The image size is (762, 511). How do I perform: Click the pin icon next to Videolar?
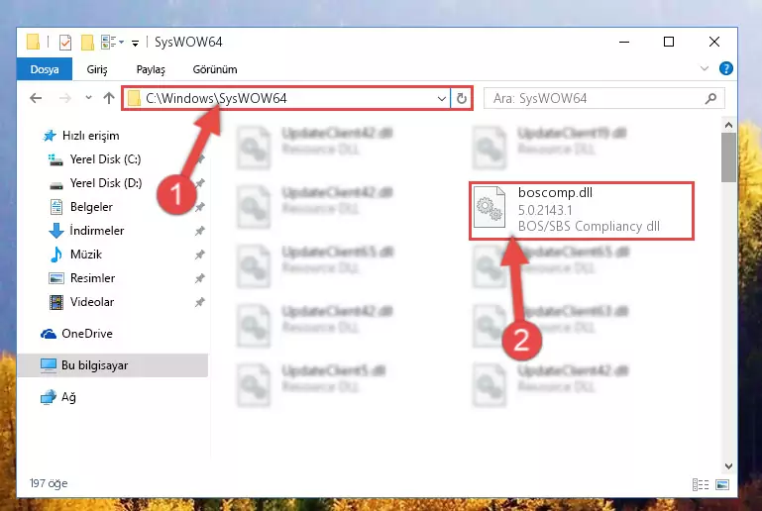tap(200, 302)
